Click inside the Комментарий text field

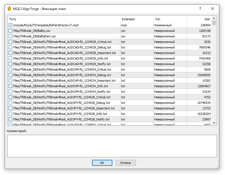tap(112, 146)
